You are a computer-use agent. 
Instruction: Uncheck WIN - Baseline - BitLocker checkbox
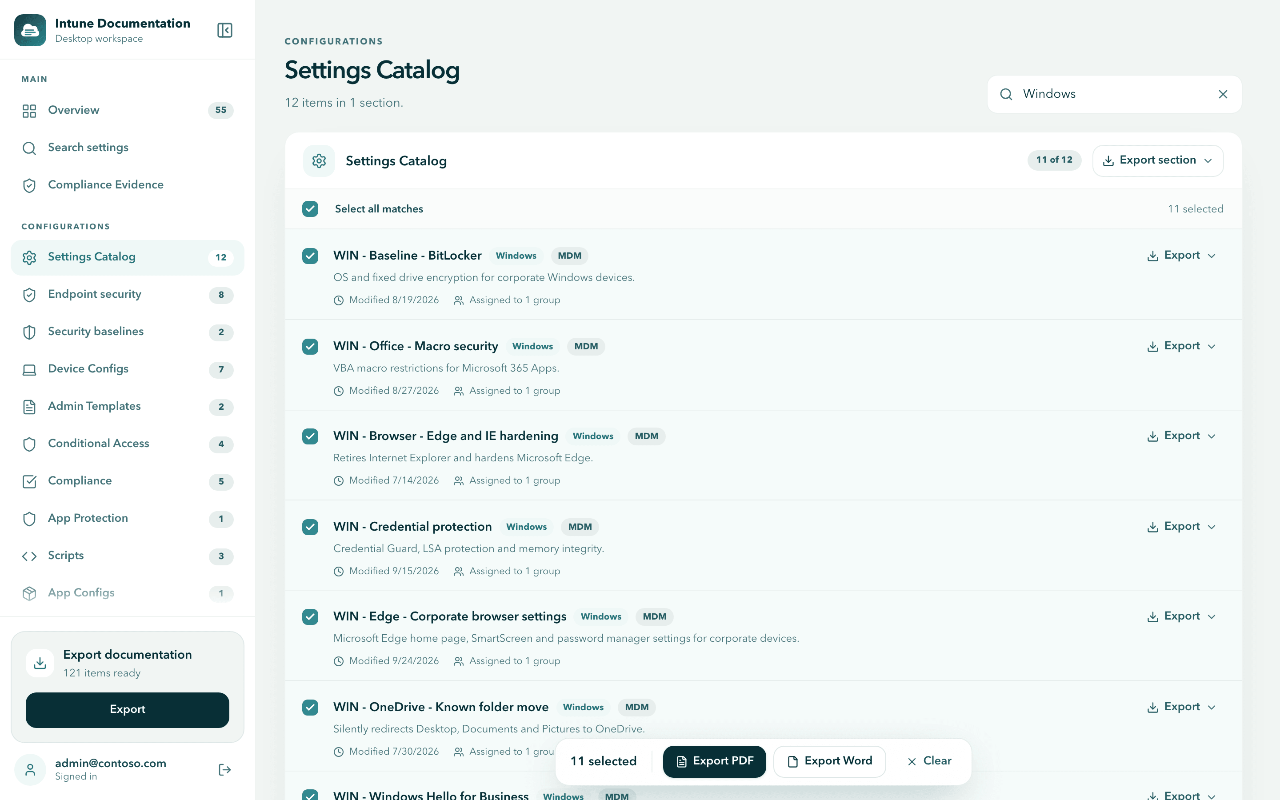pyautogui.click(x=311, y=256)
